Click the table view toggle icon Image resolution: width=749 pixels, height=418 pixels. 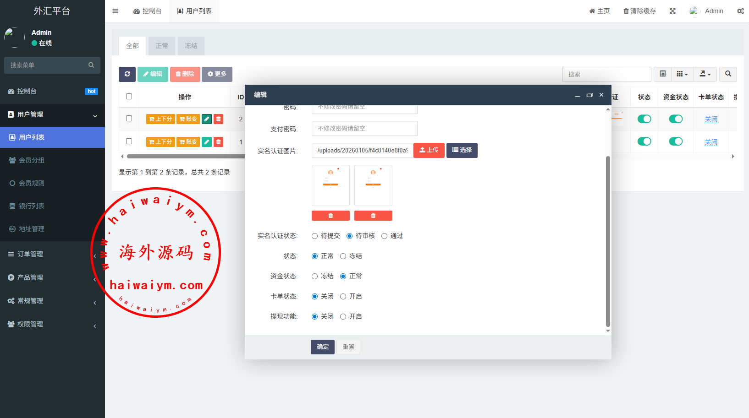662,74
